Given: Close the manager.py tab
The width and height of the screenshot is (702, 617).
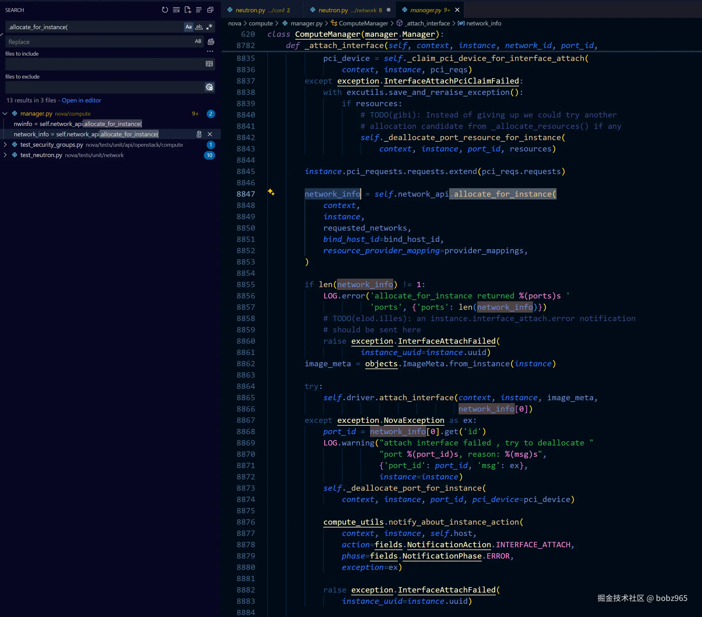Looking at the screenshot, I should pyautogui.click(x=457, y=10).
